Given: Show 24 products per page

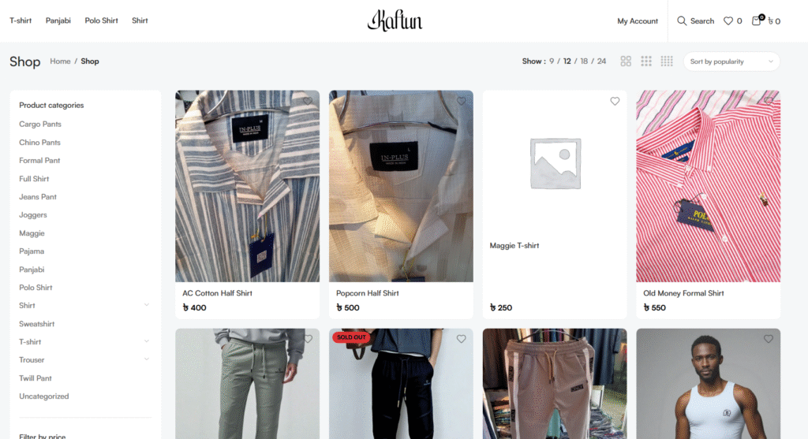Looking at the screenshot, I should pos(601,61).
